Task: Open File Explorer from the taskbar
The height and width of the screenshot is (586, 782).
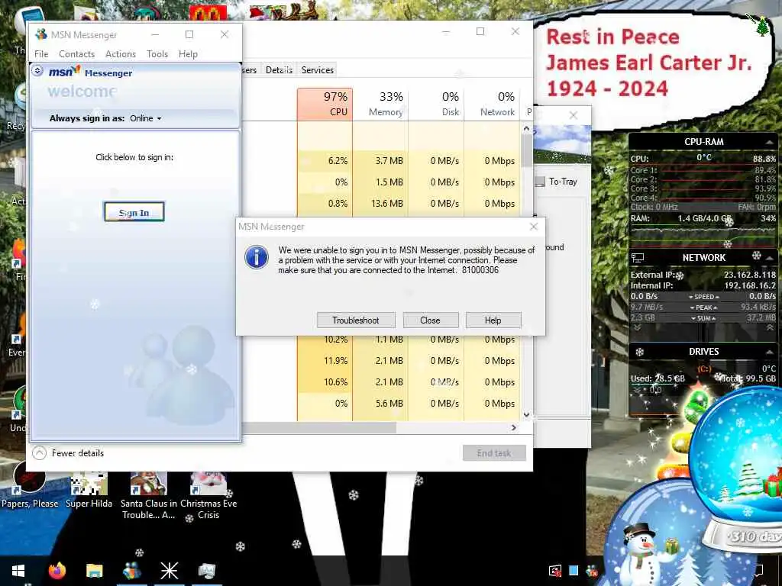Action: click(94, 571)
